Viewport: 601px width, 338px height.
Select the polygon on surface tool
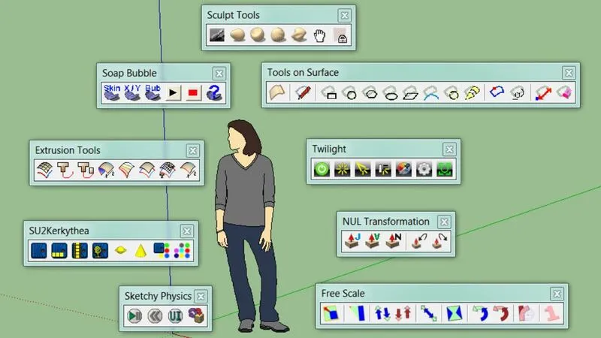[x=370, y=92]
